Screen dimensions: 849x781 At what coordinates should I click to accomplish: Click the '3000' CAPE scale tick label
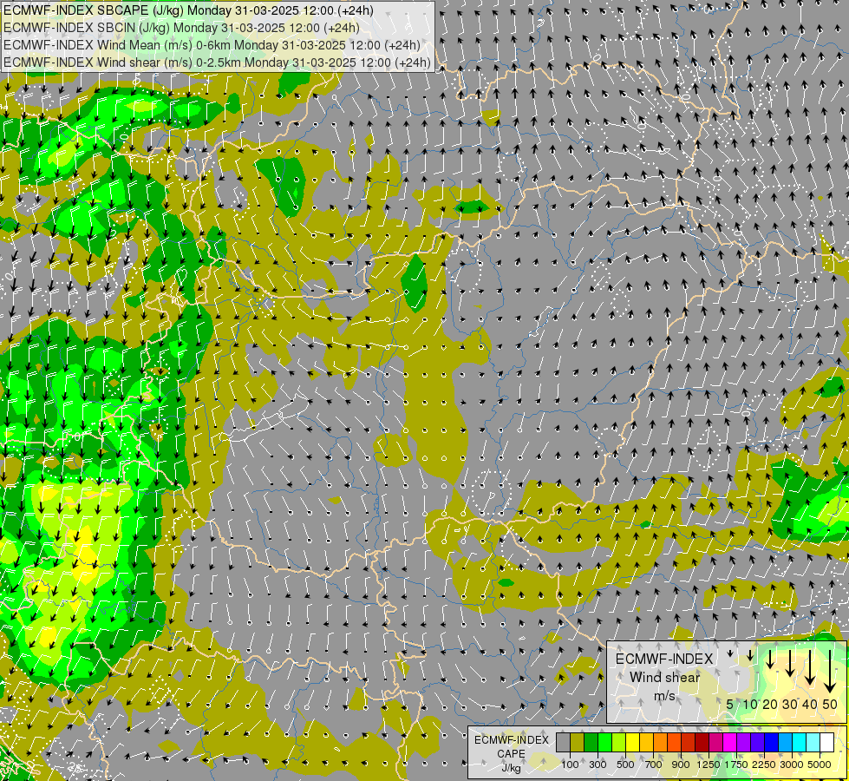[x=792, y=765]
